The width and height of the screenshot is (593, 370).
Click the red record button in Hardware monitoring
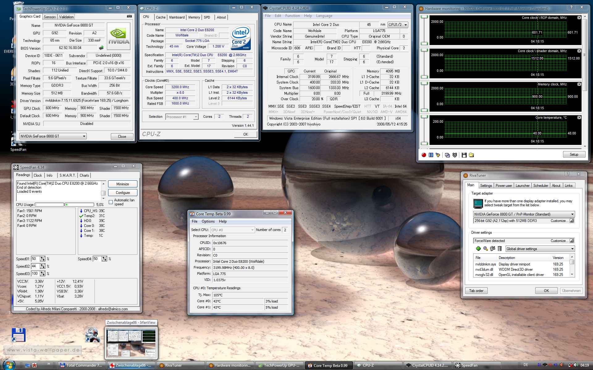pos(424,155)
